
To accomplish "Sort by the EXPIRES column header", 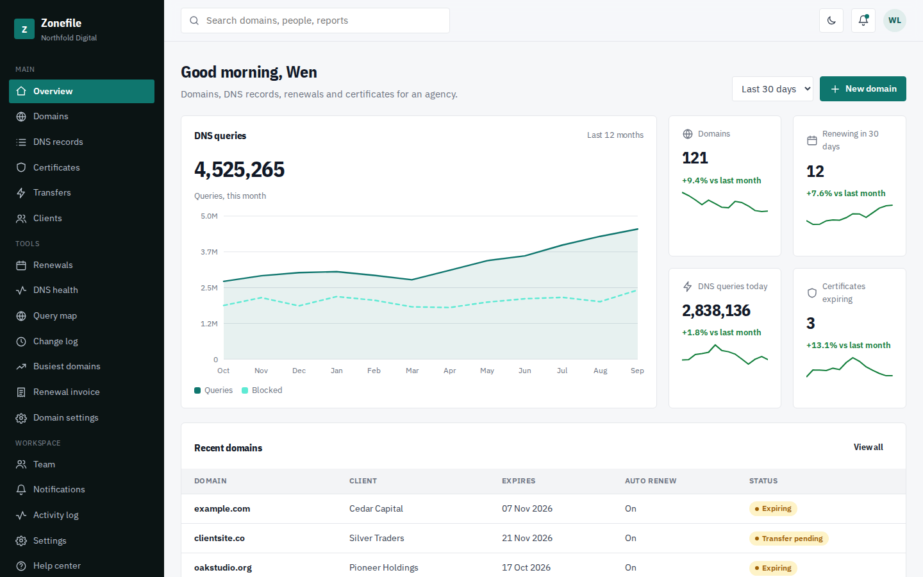I will coord(519,481).
